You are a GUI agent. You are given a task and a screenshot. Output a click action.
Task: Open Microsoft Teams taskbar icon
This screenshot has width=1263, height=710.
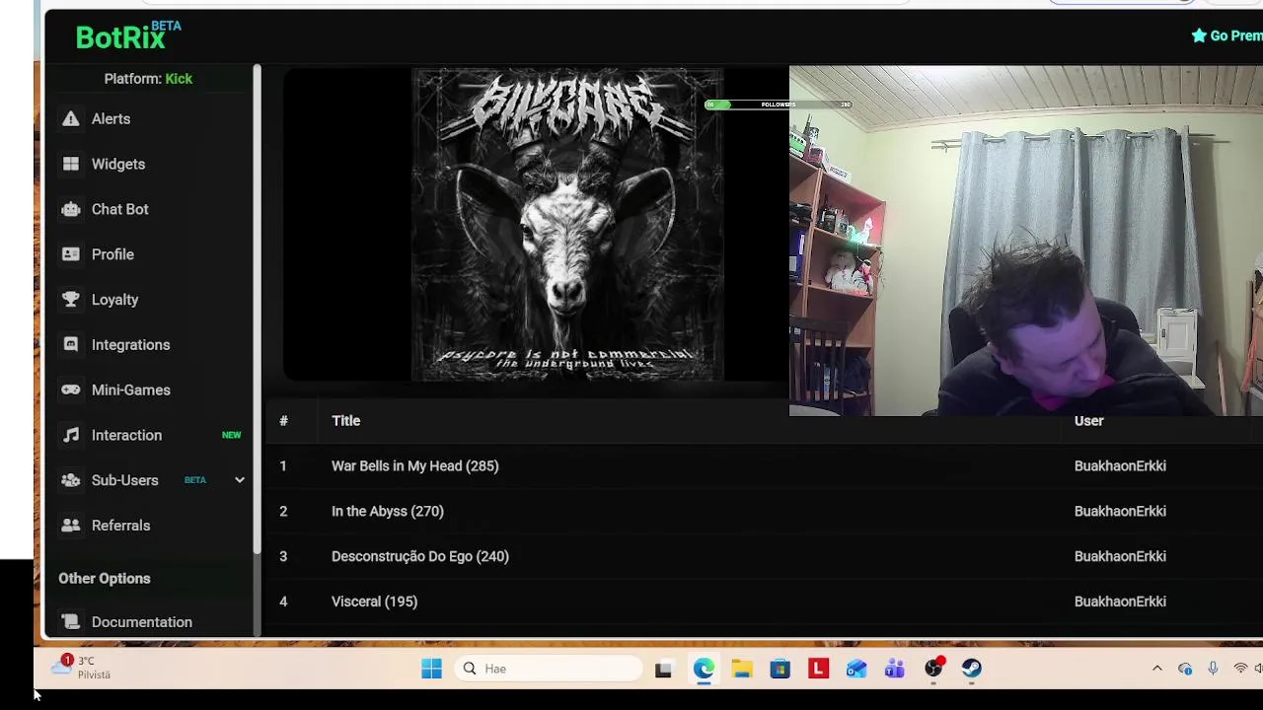pos(895,670)
